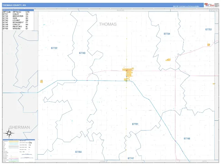Image resolution: width=221 pixels, height=166 pixels.
Task: Click the yellow town area below ZIP 67753
Action: [x=209, y=45]
